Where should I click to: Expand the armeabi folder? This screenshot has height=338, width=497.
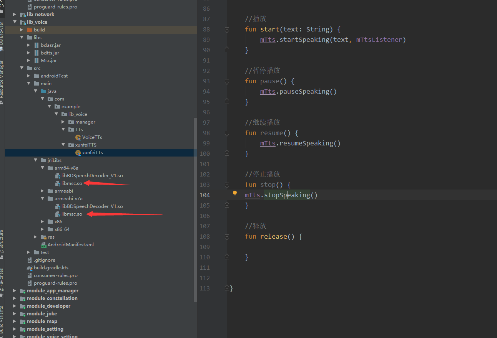[43, 191]
